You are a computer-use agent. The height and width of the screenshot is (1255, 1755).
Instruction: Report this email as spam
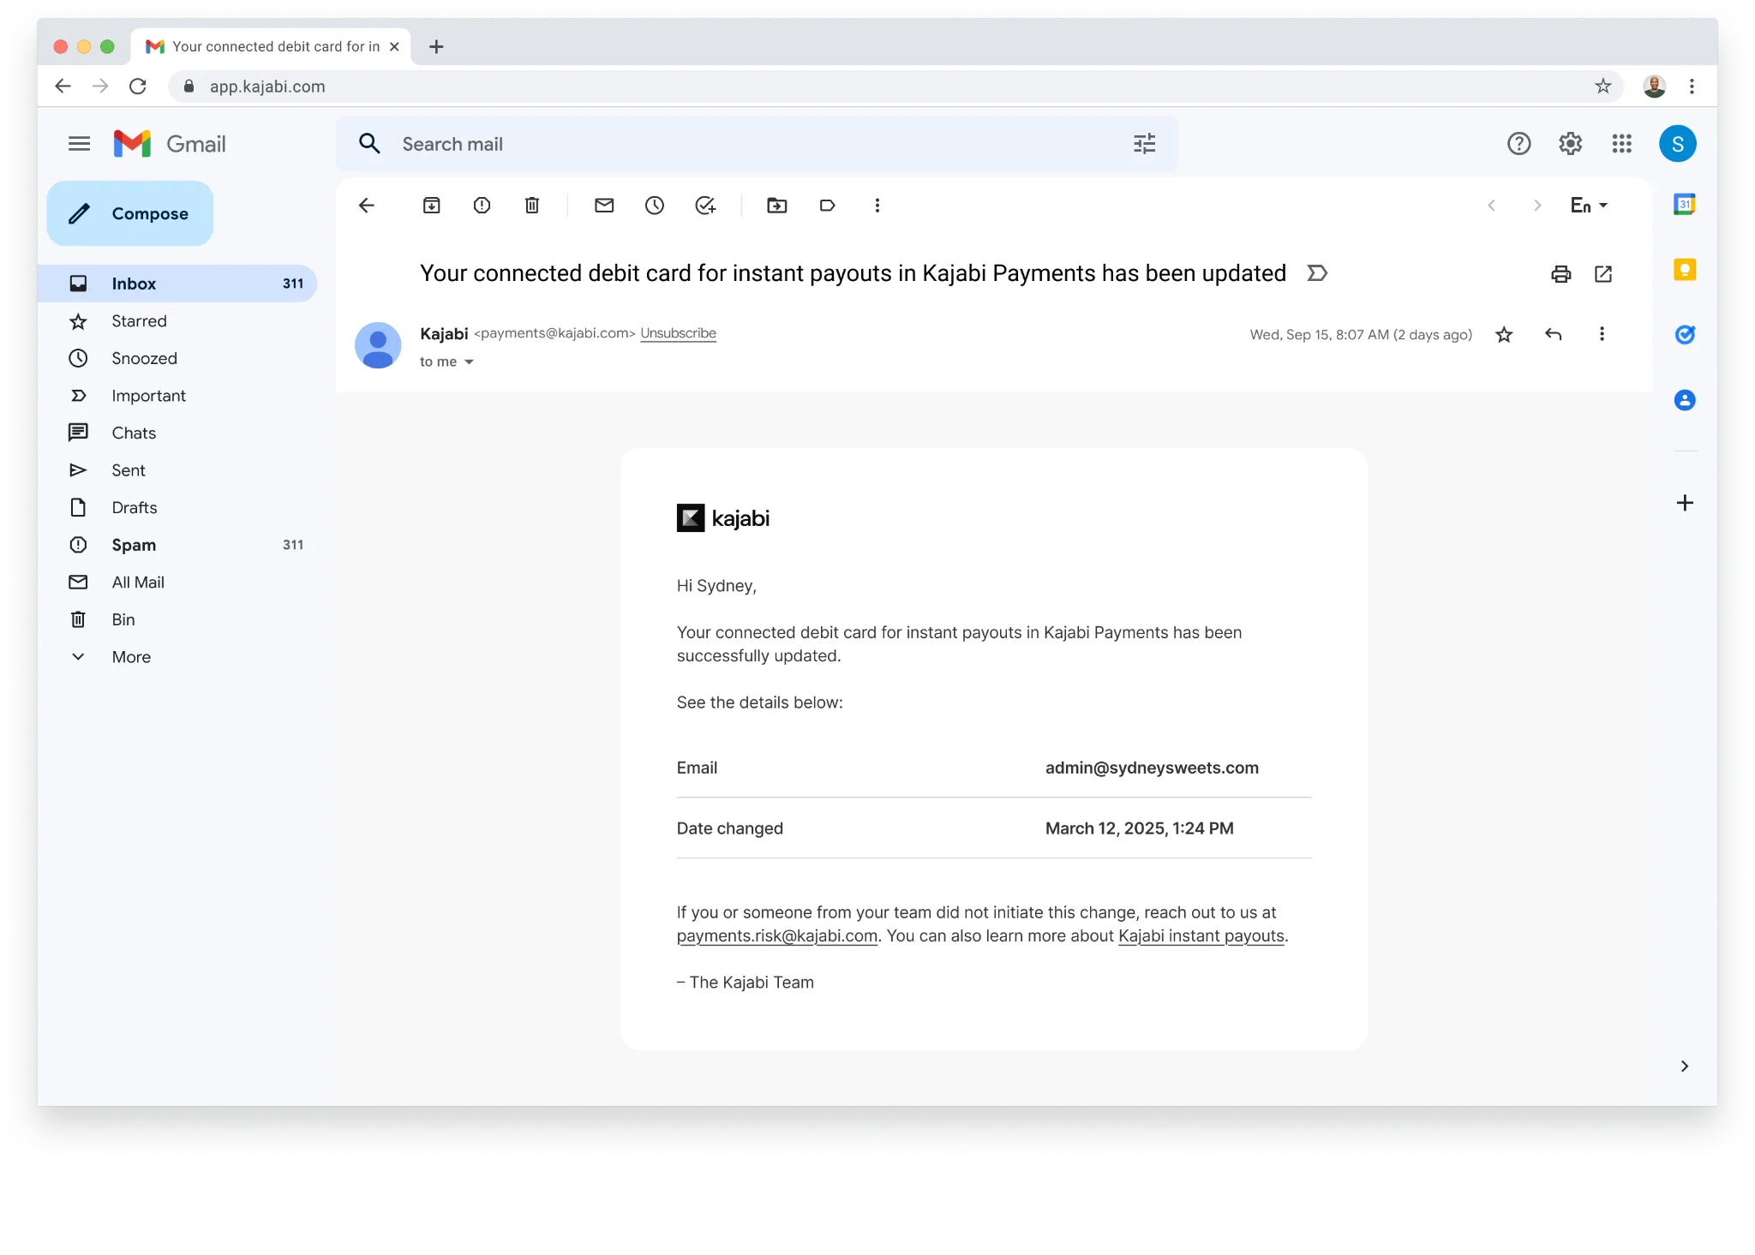(482, 206)
